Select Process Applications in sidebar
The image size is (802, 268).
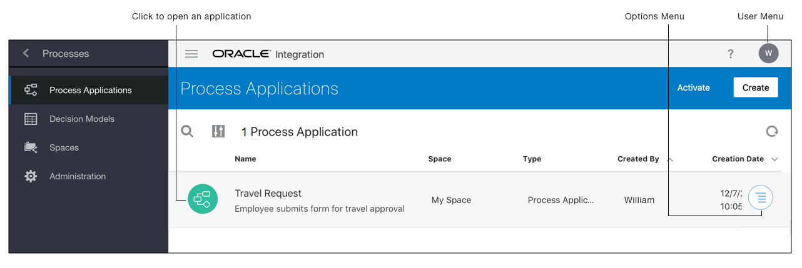coord(90,90)
